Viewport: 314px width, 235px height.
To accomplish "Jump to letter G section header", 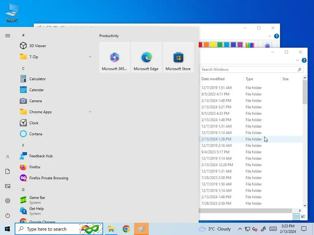I will (x=23, y=189).
